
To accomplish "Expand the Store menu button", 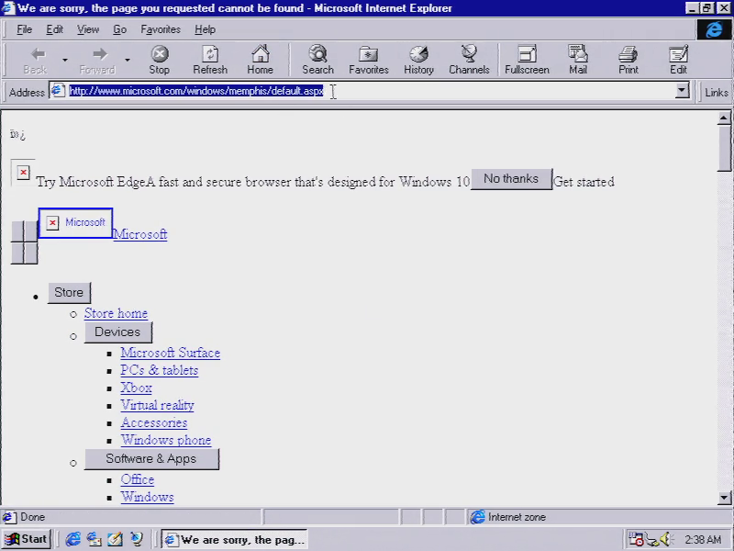I will (69, 293).
